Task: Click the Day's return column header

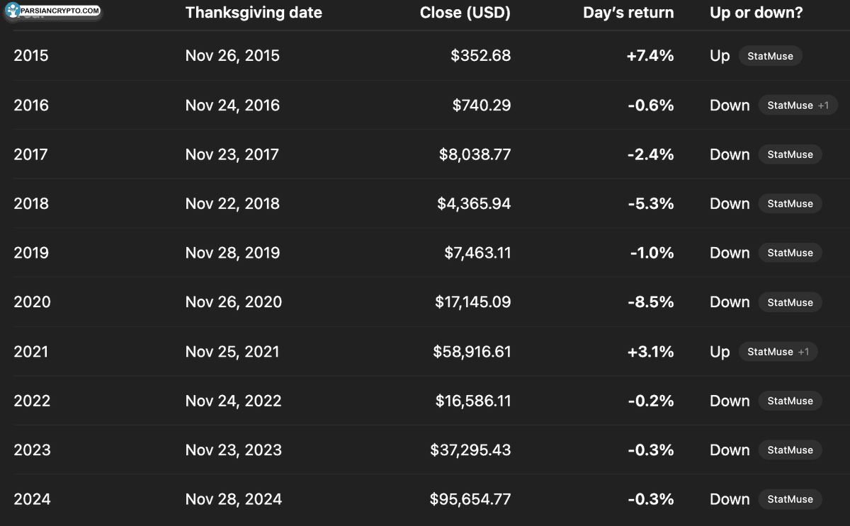Action: tap(628, 13)
